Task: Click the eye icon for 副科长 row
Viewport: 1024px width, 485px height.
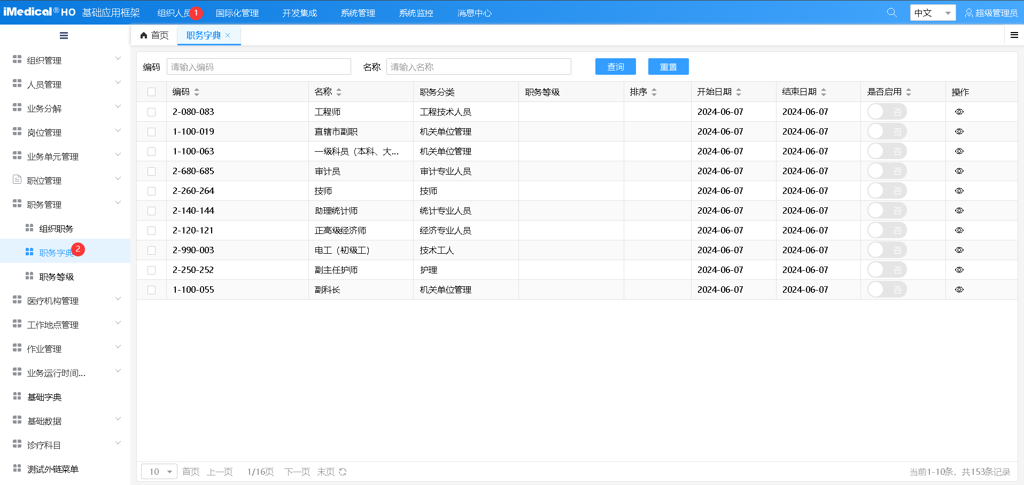Action: [x=959, y=290]
